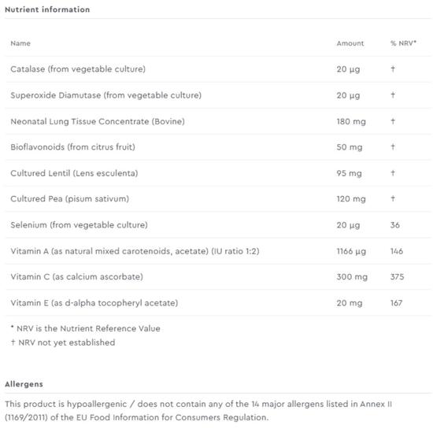Select the Vitamin A carotenoids row name

coord(135,251)
